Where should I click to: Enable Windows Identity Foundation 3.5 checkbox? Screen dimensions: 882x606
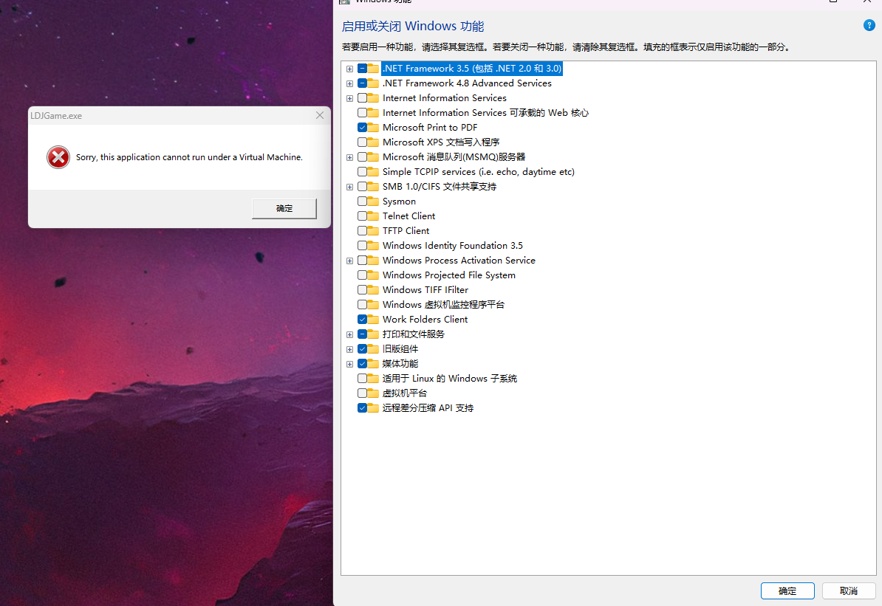(x=362, y=246)
